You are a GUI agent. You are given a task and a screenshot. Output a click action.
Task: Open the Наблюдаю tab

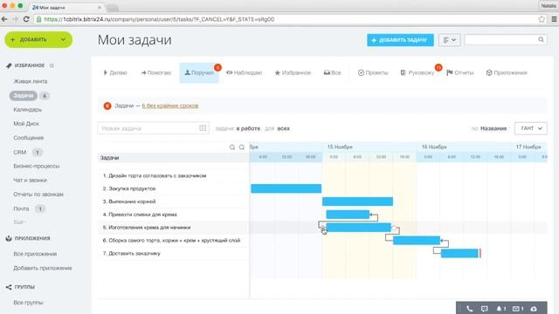[x=245, y=72]
